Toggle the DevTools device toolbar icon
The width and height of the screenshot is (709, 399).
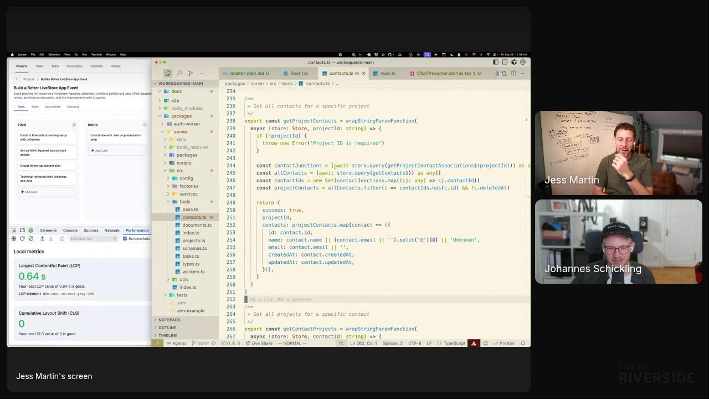tap(22, 231)
